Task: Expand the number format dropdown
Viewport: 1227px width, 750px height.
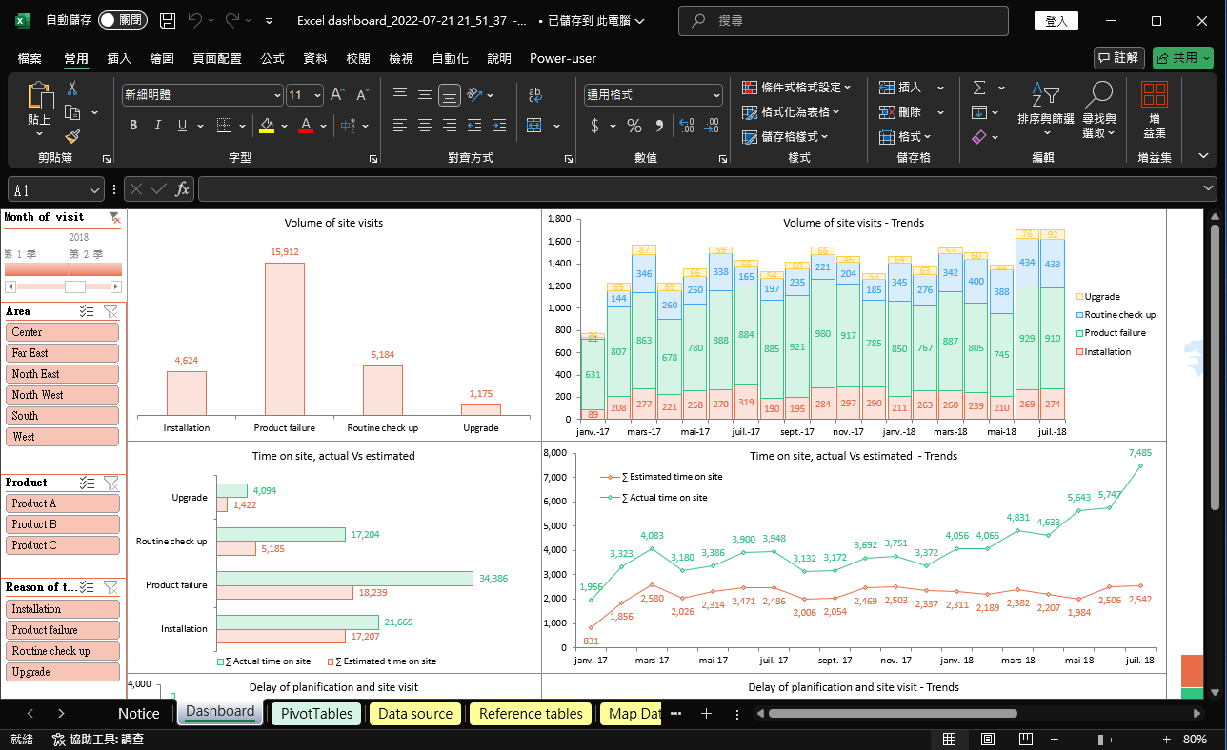Action: [716, 95]
